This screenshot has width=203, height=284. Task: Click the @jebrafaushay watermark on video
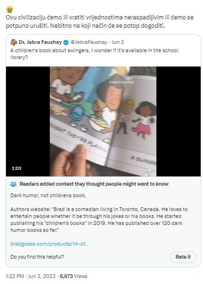[121, 82]
